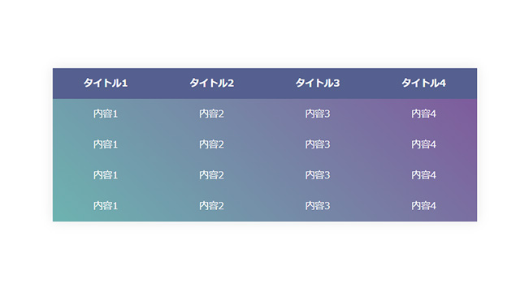Click 内容3 in the second row

(318, 144)
